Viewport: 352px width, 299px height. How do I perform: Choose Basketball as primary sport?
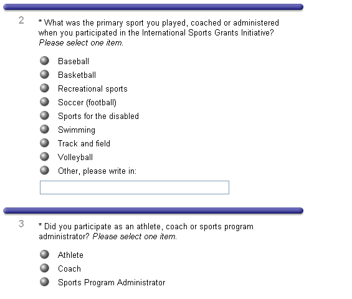(44, 74)
